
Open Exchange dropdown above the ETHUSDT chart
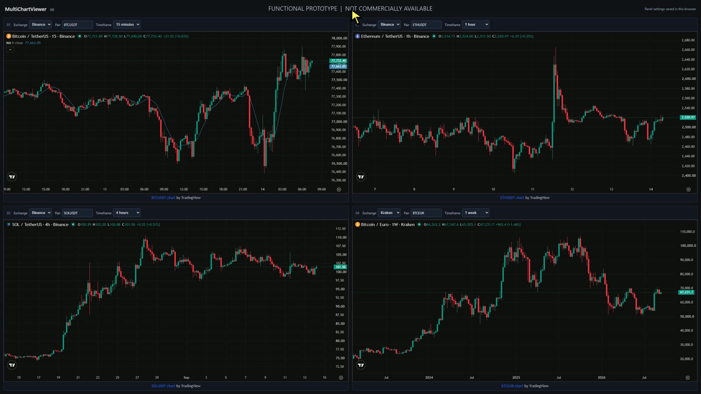(389, 25)
